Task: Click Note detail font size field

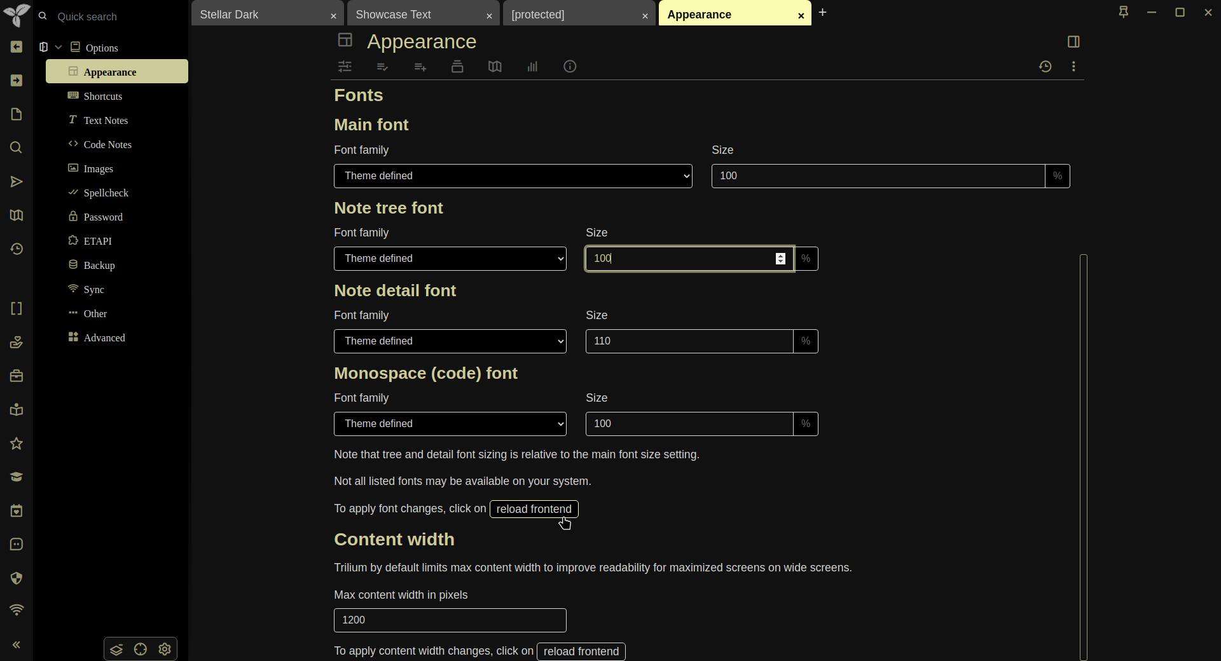Action: 689,341
